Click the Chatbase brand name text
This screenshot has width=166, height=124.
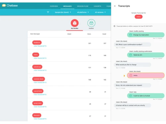click(x=12, y=6)
